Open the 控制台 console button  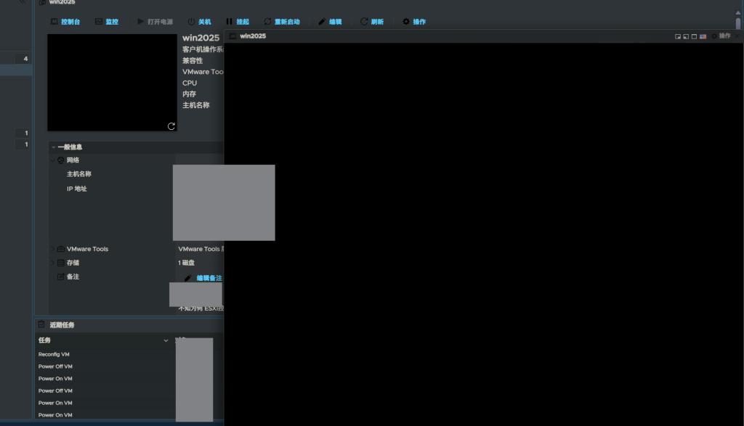[x=65, y=22]
